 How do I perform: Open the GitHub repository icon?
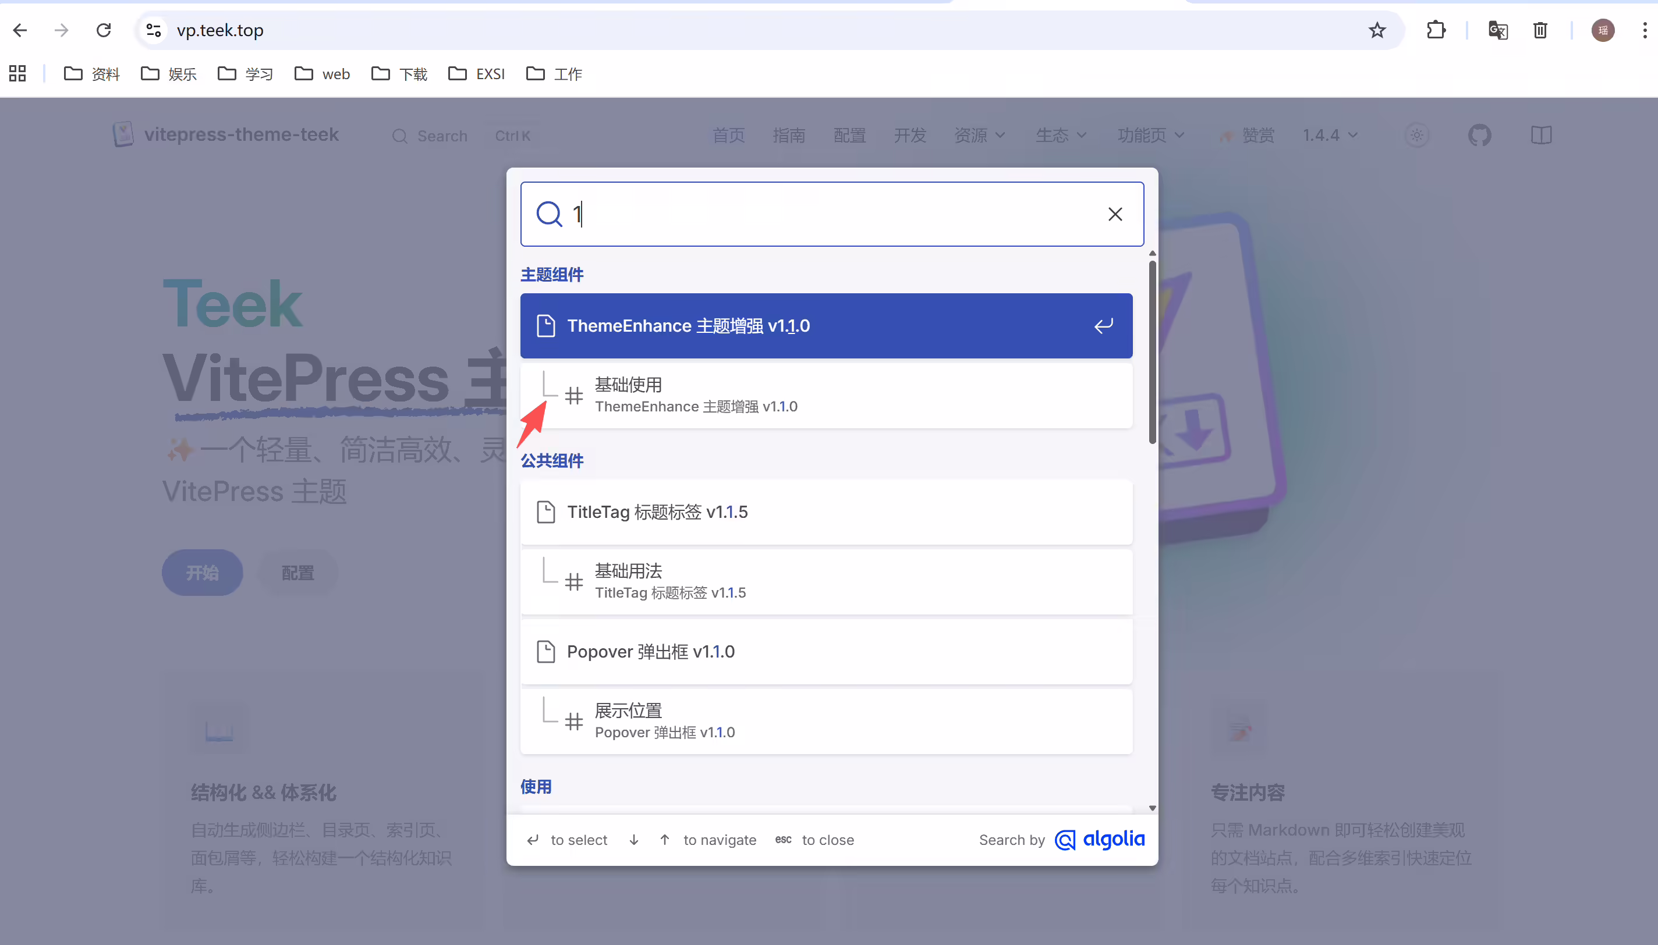point(1479,135)
